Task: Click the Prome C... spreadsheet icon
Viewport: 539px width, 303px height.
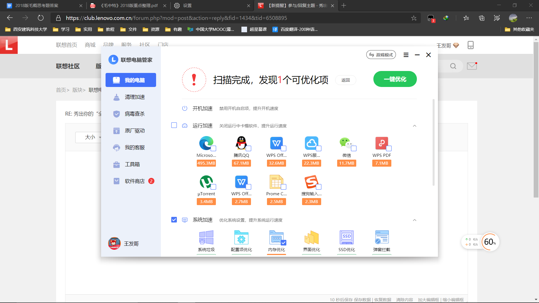Action: click(x=277, y=182)
